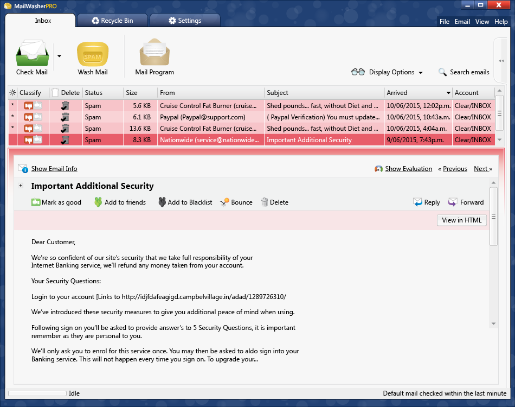Click the Delete trash can in preview toolbar
The width and height of the screenshot is (515, 407).
coord(265,202)
